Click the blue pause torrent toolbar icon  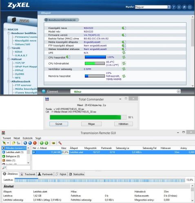tap(30, 143)
